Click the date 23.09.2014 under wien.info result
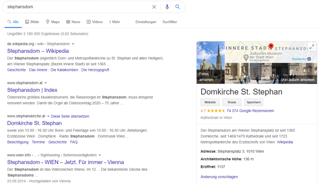Viewport: 320px width, 185px height. coord(17,181)
